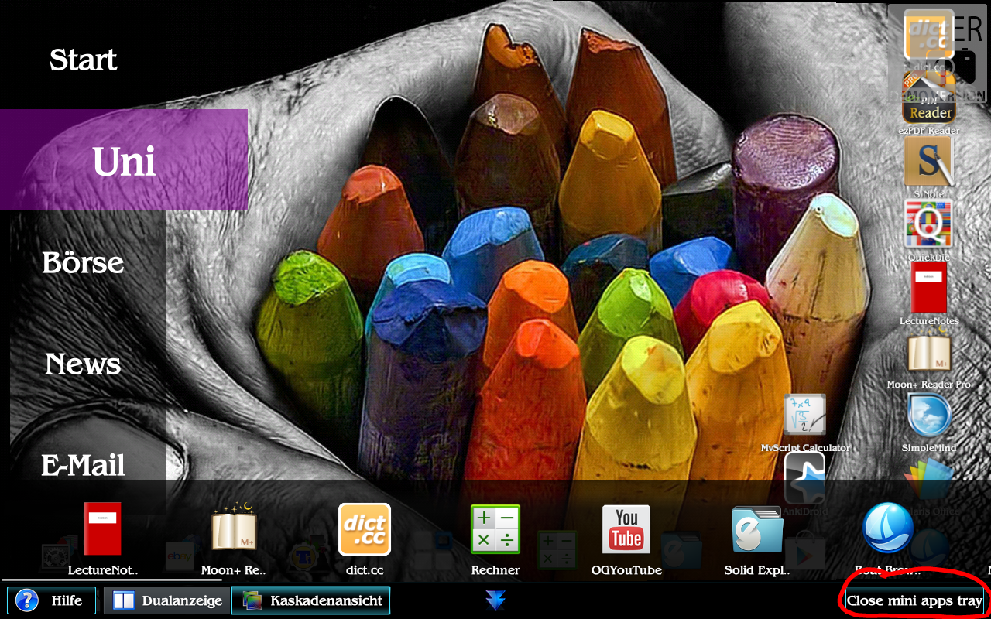Open ezPDF Reader from the home screen
The image size is (991, 619).
click(x=928, y=101)
